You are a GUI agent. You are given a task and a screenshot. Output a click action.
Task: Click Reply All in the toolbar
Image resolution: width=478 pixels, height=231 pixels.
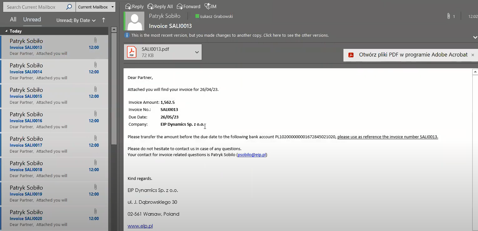[x=160, y=6]
